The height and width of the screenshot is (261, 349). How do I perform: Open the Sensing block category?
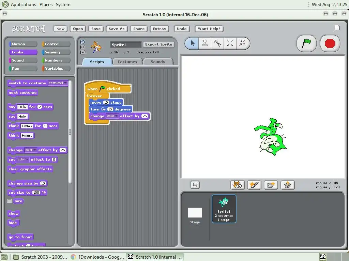point(56,52)
